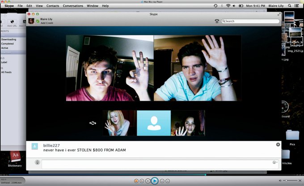Screen dimensions: 304x186
Task: Select the blonde girl's video thumbnail
Action: click(120, 123)
